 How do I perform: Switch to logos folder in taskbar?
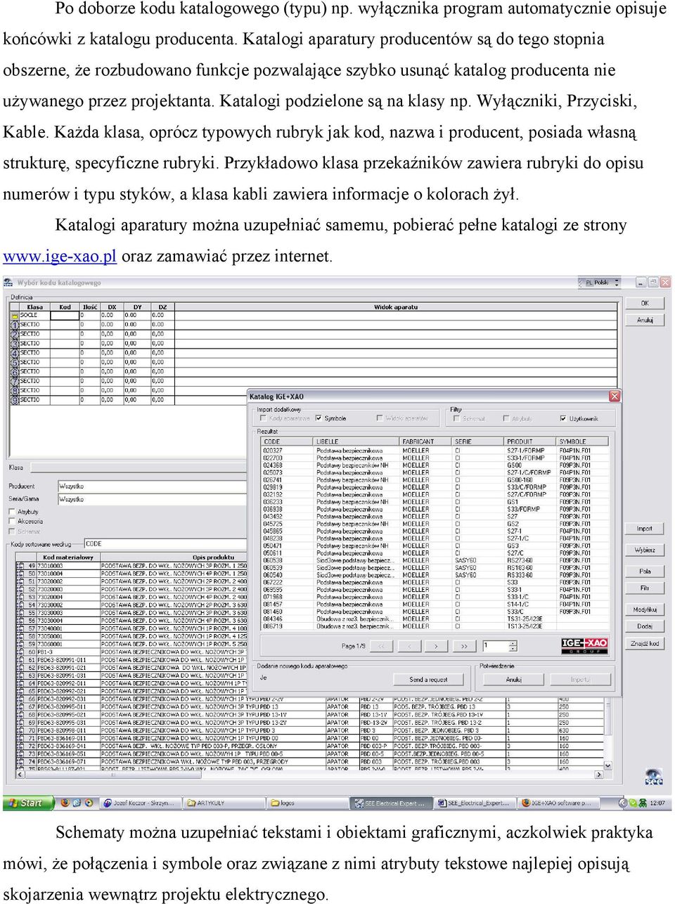(307, 803)
